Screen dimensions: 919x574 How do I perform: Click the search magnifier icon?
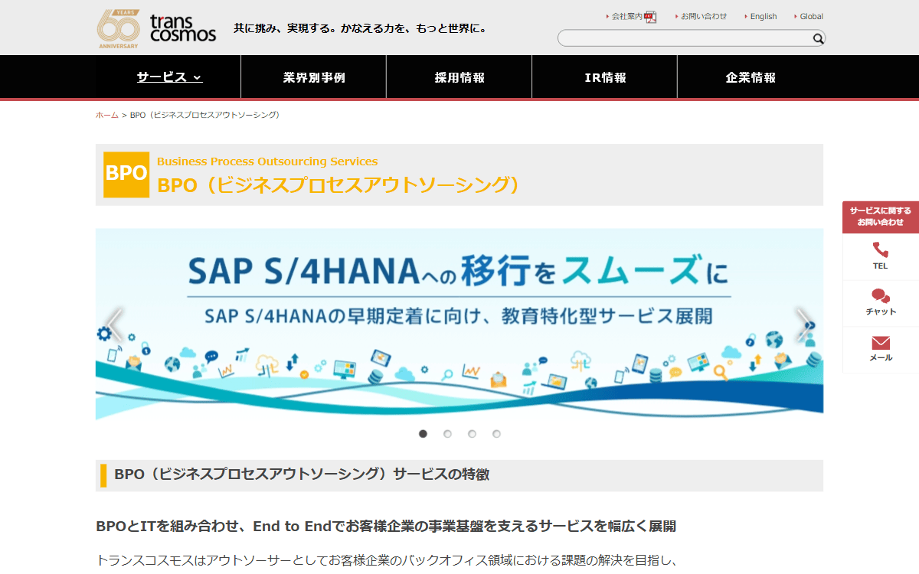point(818,38)
